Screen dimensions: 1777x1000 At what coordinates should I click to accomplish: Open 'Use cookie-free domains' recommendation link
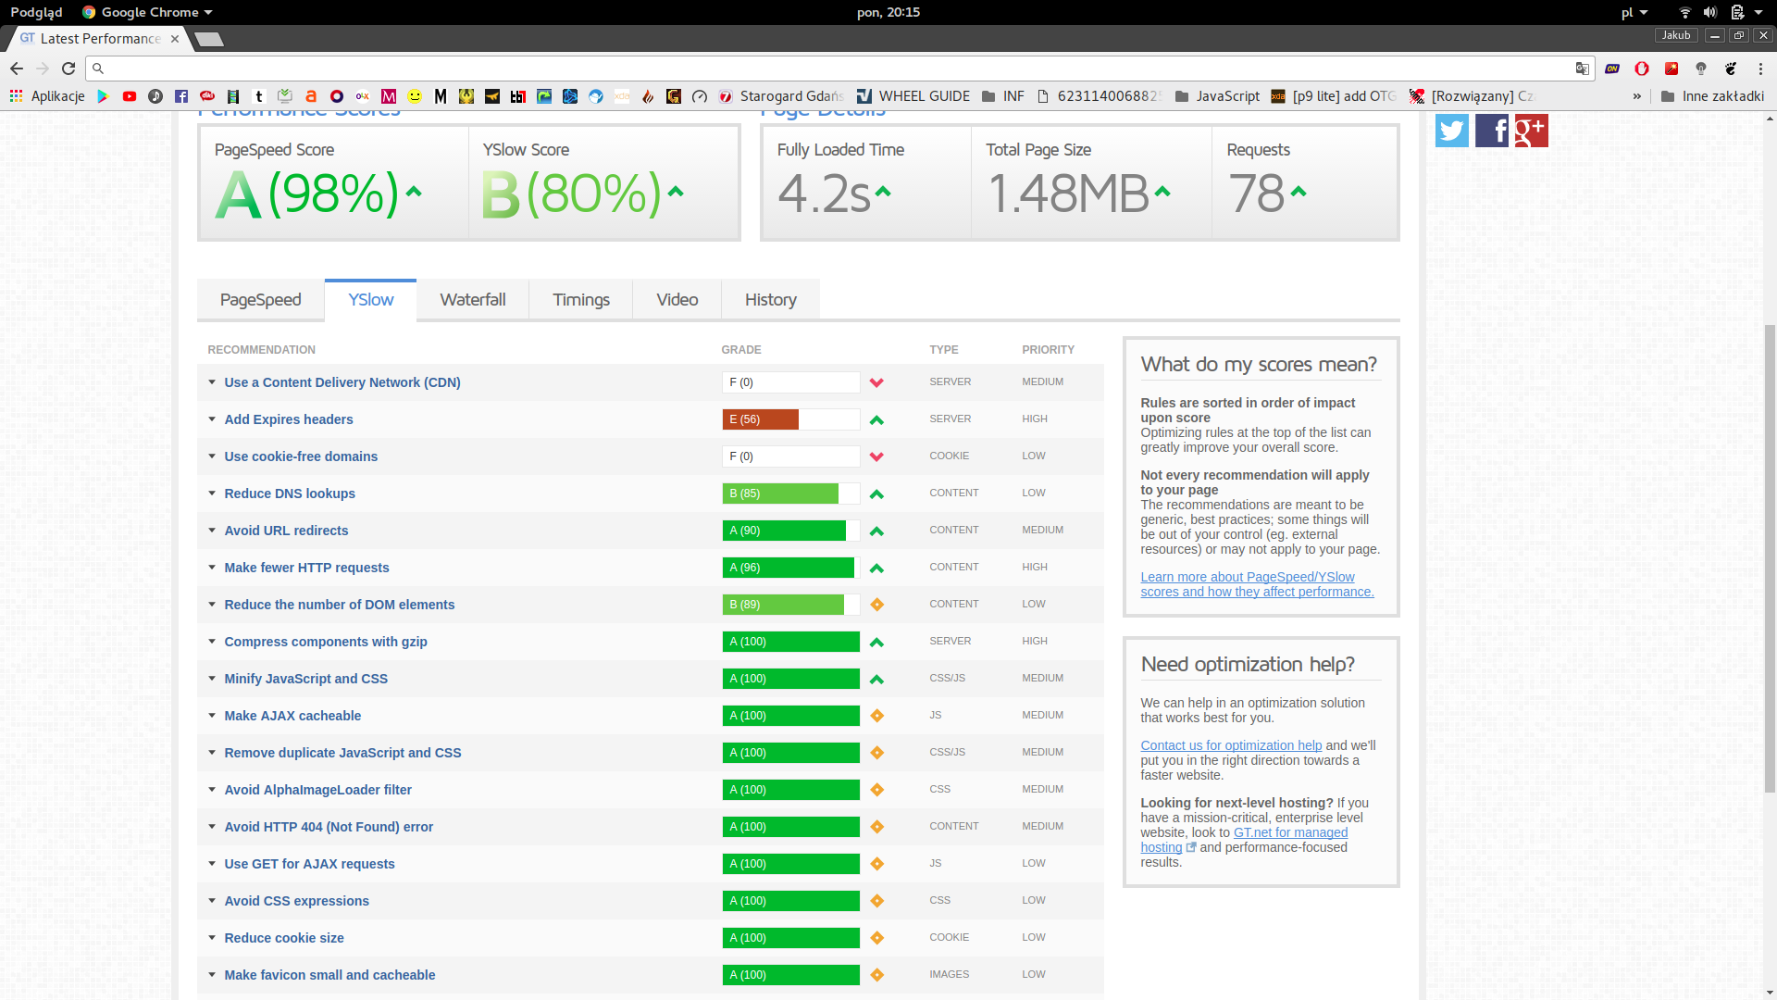click(301, 456)
